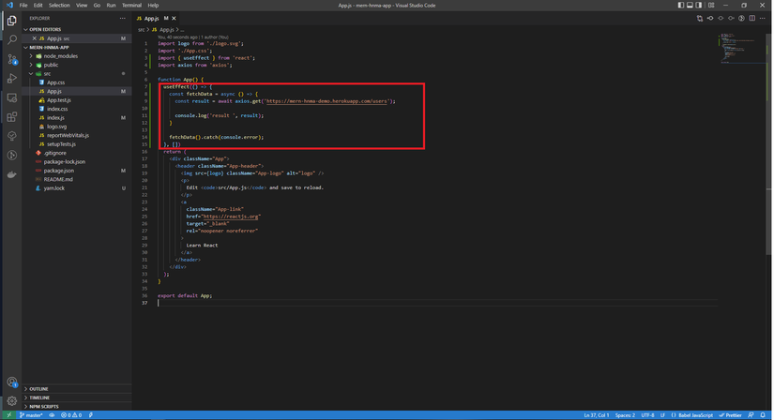
Task: Toggle the Secondary Side Bar layout button
Action: pos(699,5)
